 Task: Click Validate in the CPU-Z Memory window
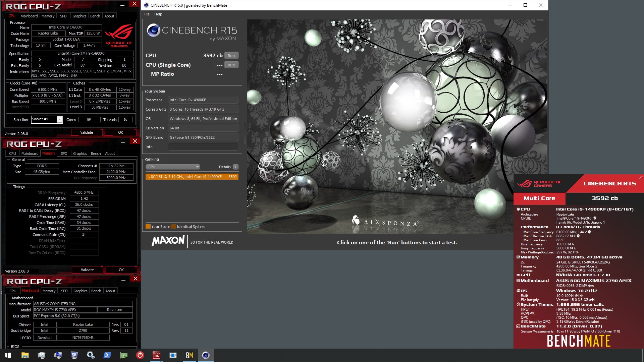tap(87, 270)
